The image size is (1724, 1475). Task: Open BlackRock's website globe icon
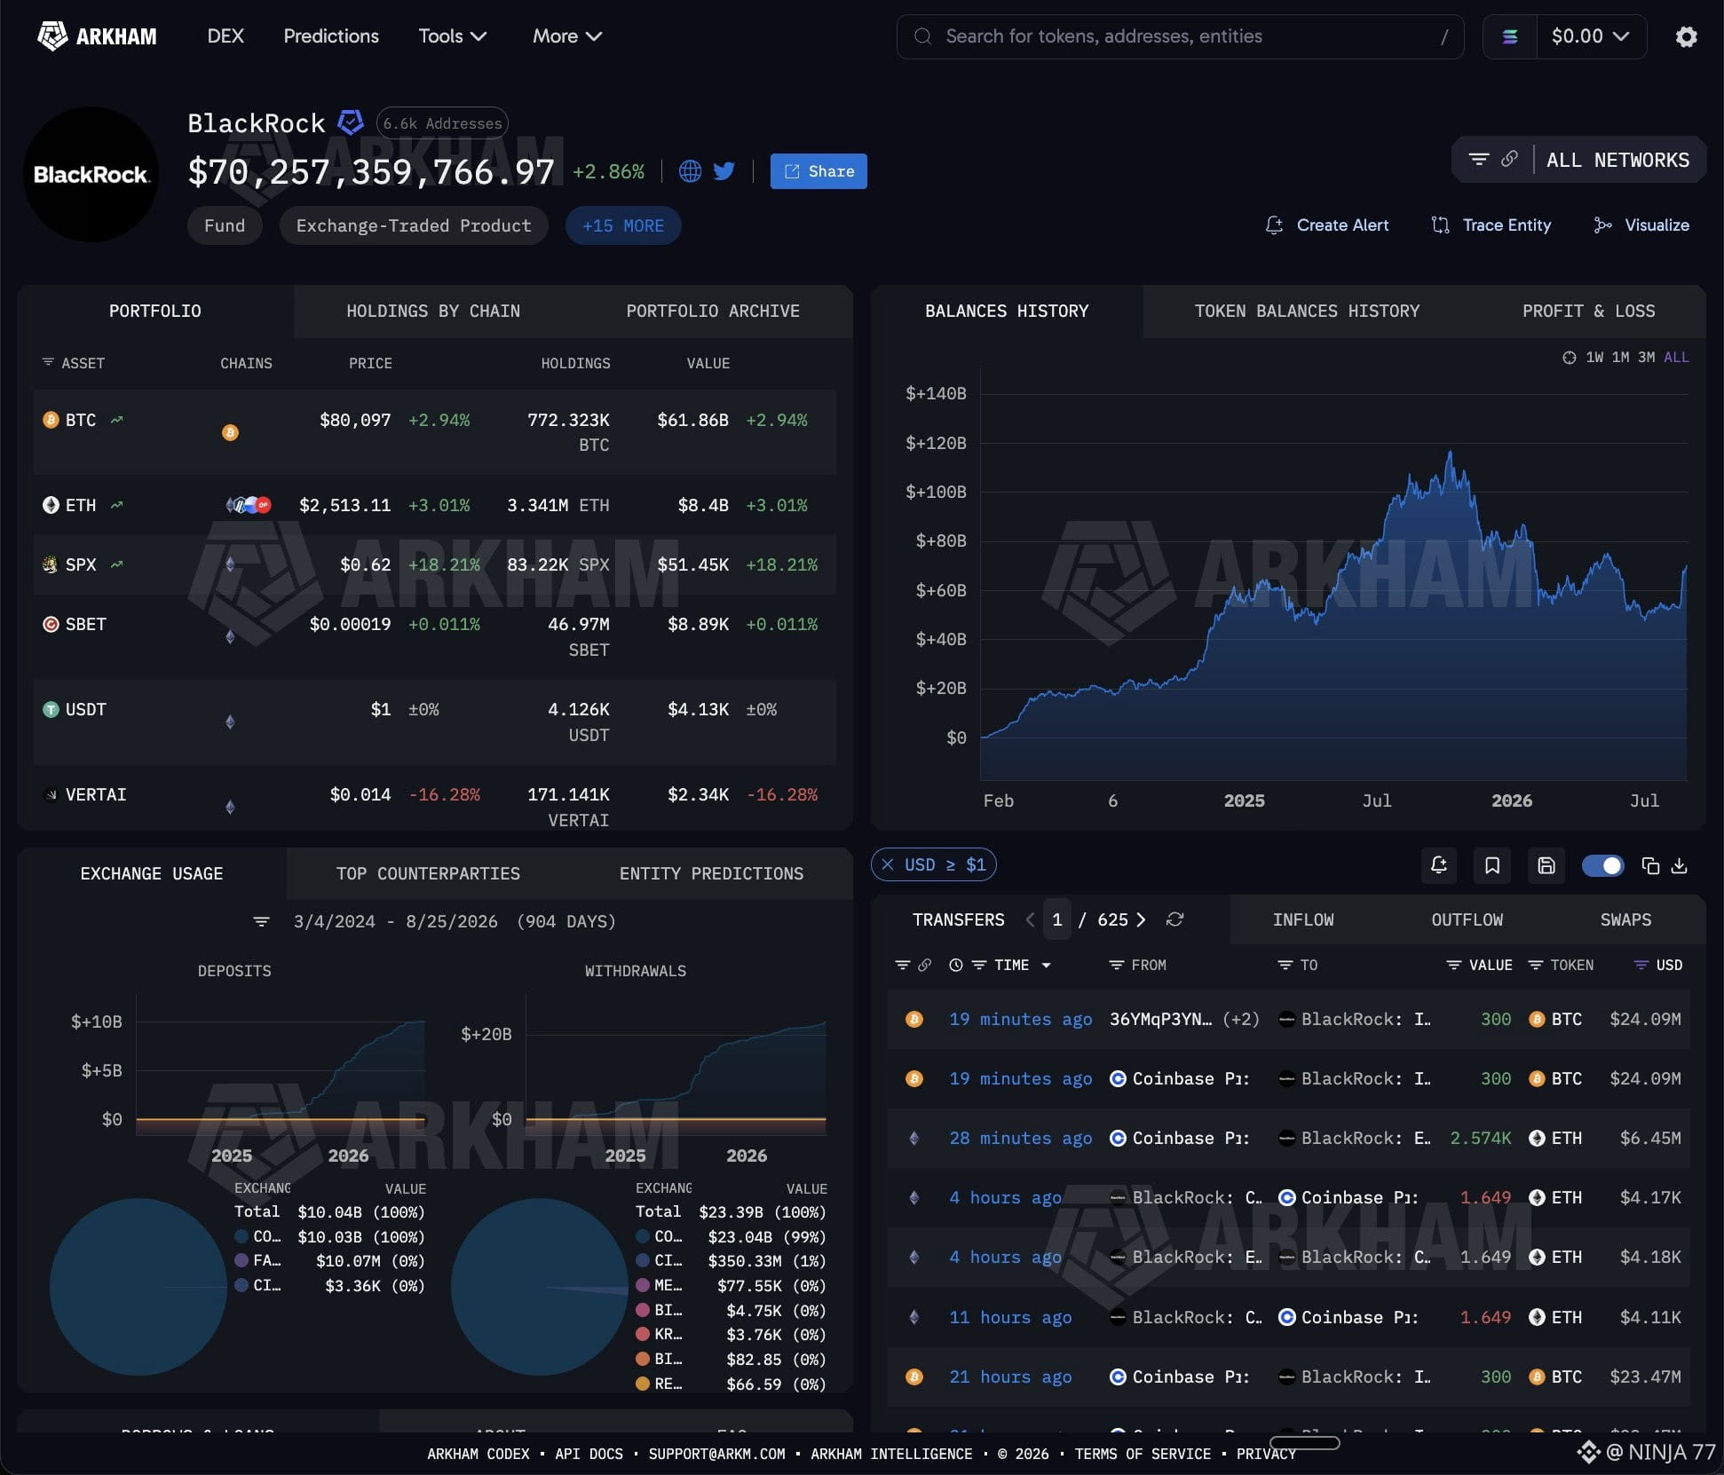click(690, 171)
